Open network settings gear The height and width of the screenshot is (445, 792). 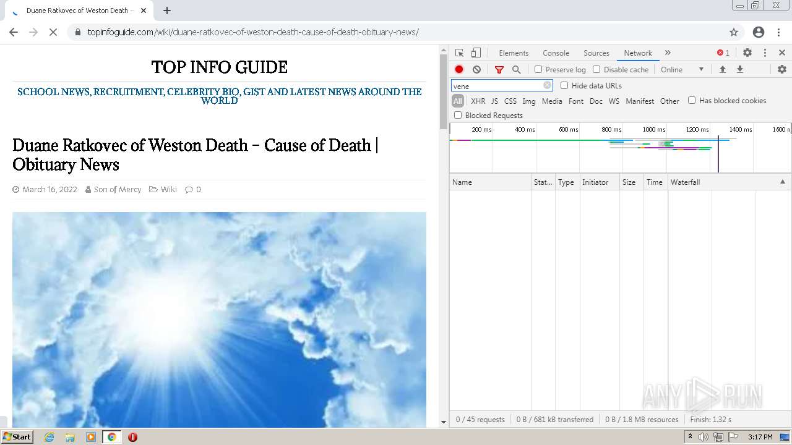tap(782, 70)
